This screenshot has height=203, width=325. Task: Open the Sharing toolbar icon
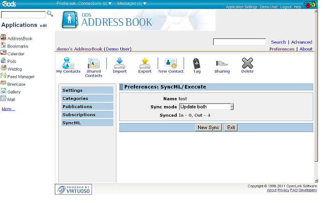222,63
